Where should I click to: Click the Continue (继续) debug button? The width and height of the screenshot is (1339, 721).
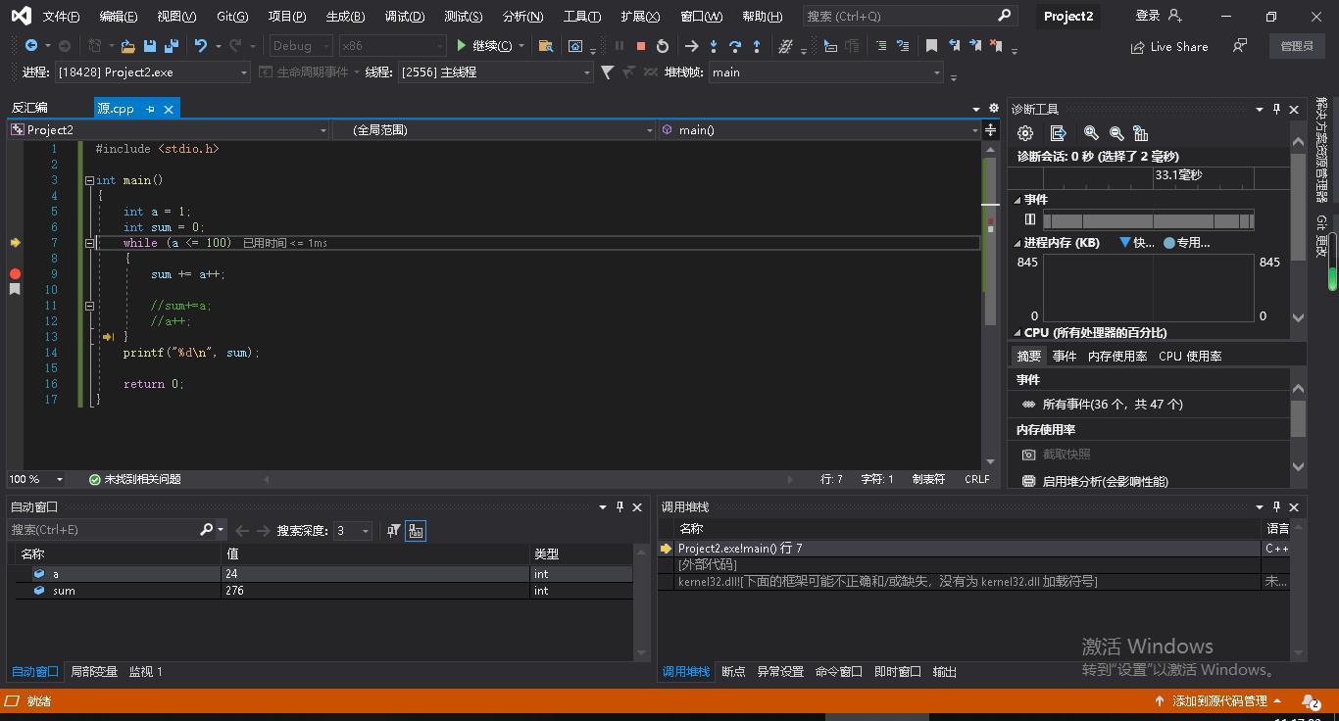484,46
